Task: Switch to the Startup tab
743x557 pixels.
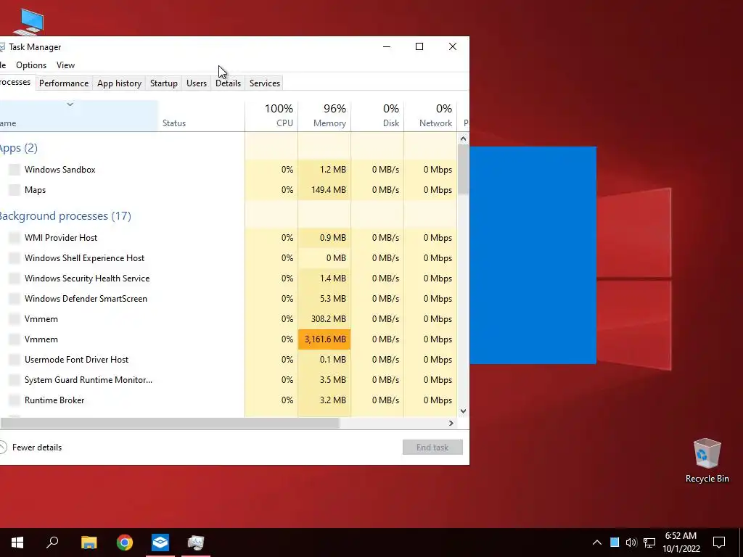Action: 163,83
